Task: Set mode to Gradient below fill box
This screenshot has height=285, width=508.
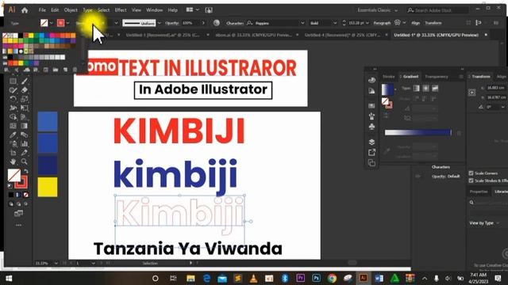Action: click(18, 195)
